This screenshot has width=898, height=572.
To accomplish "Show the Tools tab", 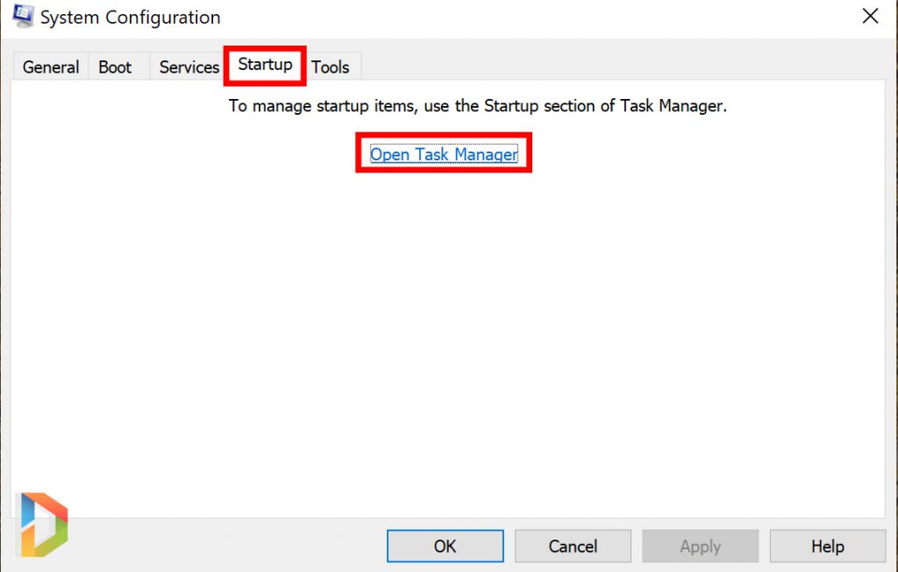I will pos(331,67).
